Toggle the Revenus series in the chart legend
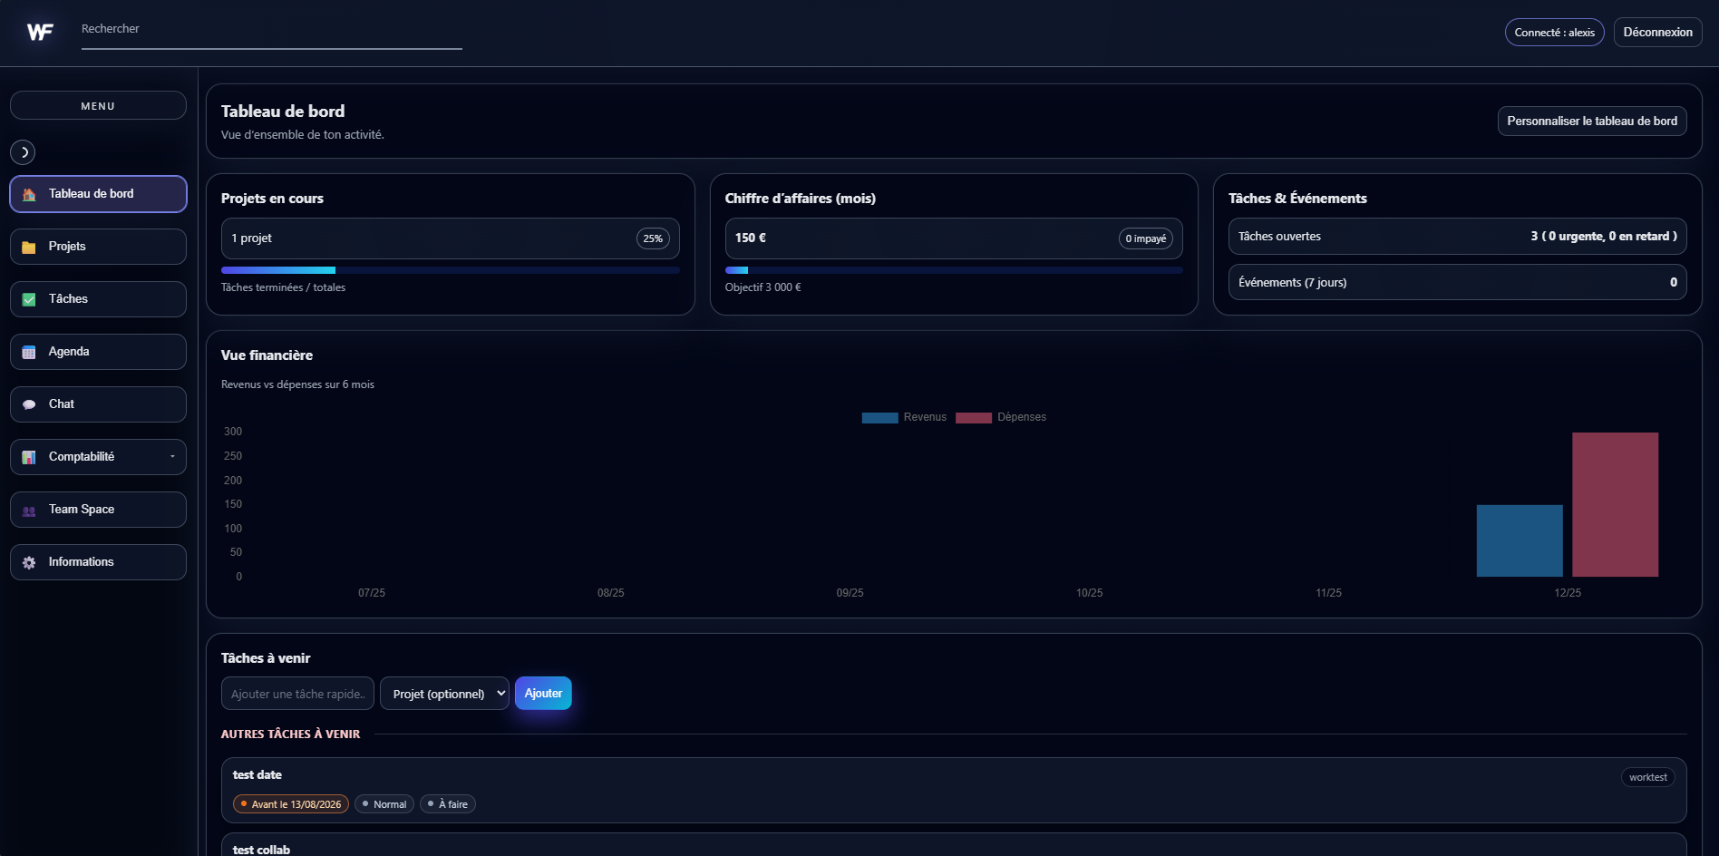The height and width of the screenshot is (856, 1719). click(904, 417)
